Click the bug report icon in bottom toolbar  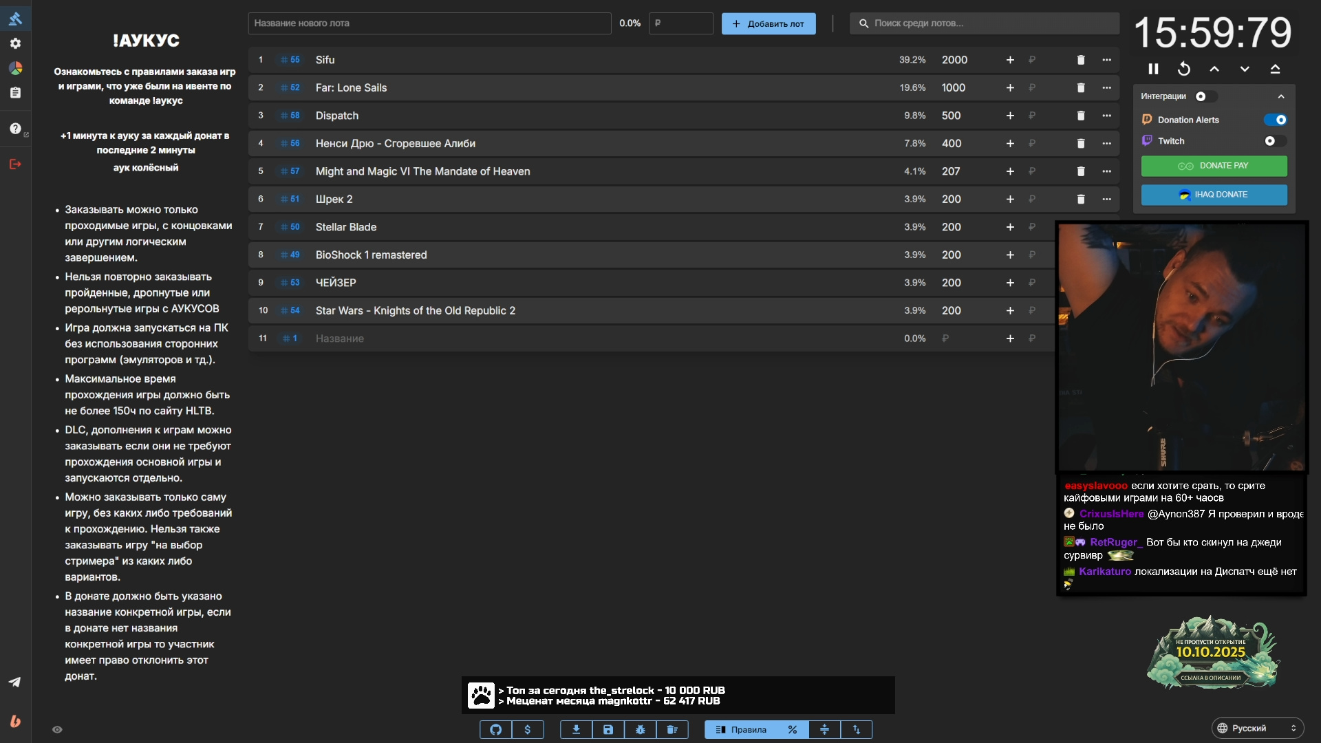click(x=641, y=729)
